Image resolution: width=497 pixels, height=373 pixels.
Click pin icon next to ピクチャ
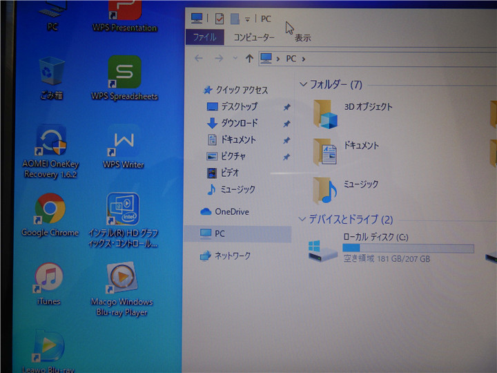(x=286, y=157)
